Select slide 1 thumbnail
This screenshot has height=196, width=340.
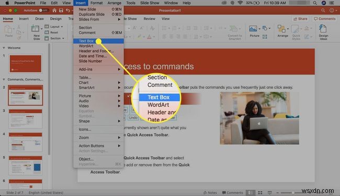tap(26, 64)
